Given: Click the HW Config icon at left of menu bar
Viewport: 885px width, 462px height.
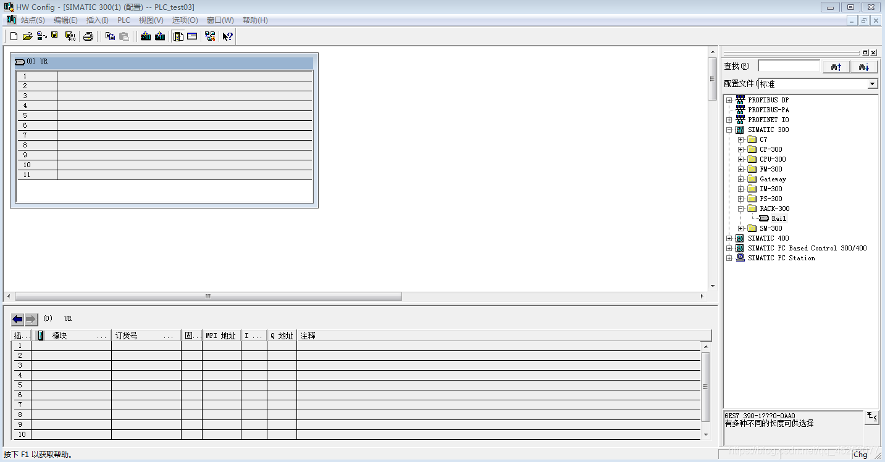Looking at the screenshot, I should pyautogui.click(x=10, y=20).
